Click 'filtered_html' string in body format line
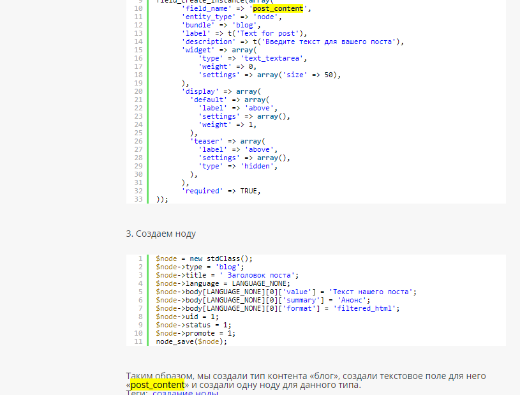 366,308
